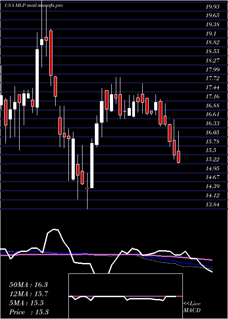This screenshot has height=319, width=228.
Task: Click the 15.22 price axis label
Action: click(212, 159)
